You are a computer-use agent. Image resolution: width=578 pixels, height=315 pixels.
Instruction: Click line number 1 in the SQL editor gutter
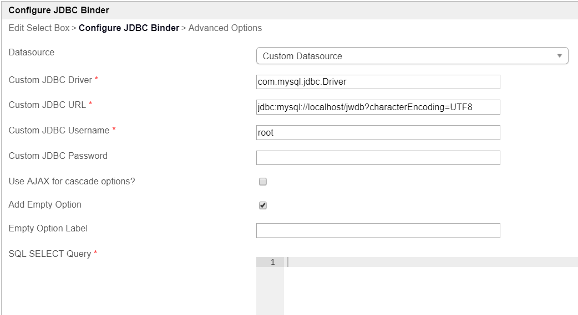click(272, 262)
